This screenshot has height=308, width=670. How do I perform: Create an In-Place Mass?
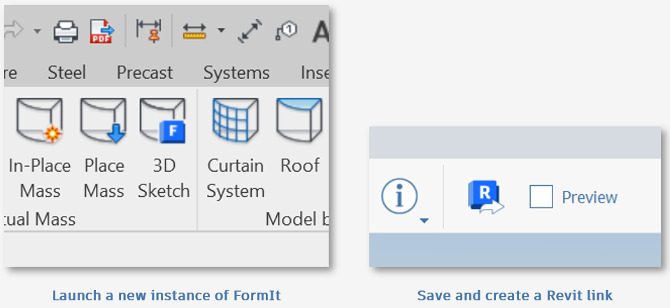(40, 148)
